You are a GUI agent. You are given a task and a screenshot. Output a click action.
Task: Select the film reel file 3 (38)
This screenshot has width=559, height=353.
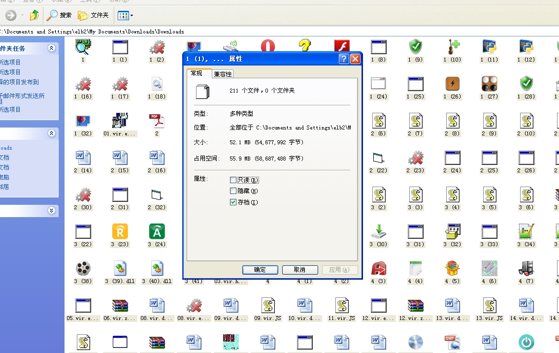[83, 269]
